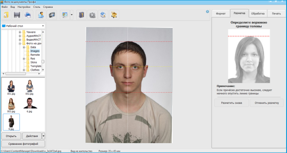This screenshot has height=153, width=287.
Task: Click the user profile photo icon
Action: click(x=41, y=15)
